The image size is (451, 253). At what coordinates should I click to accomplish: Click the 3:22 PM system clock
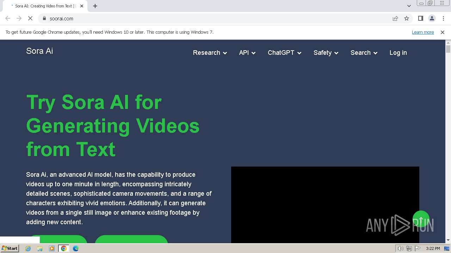click(x=433, y=248)
